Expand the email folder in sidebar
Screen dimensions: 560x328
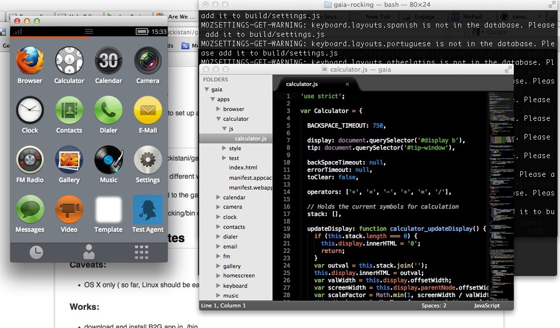tap(219, 246)
